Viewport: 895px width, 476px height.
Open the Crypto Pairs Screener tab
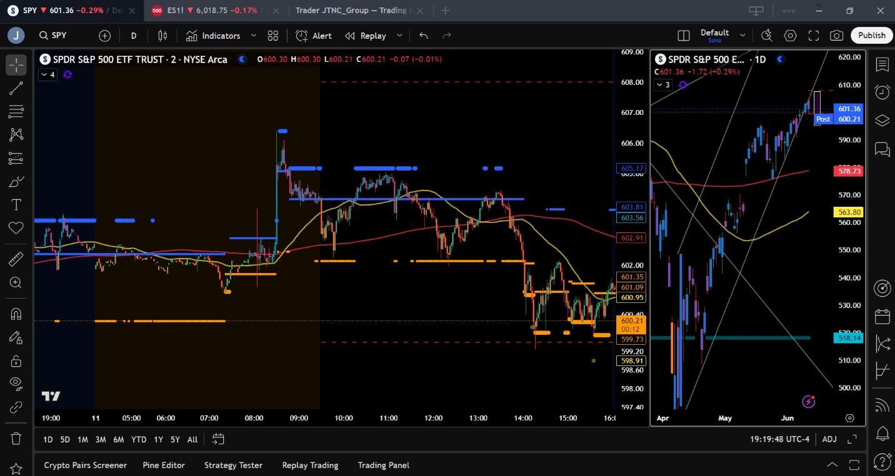point(85,465)
